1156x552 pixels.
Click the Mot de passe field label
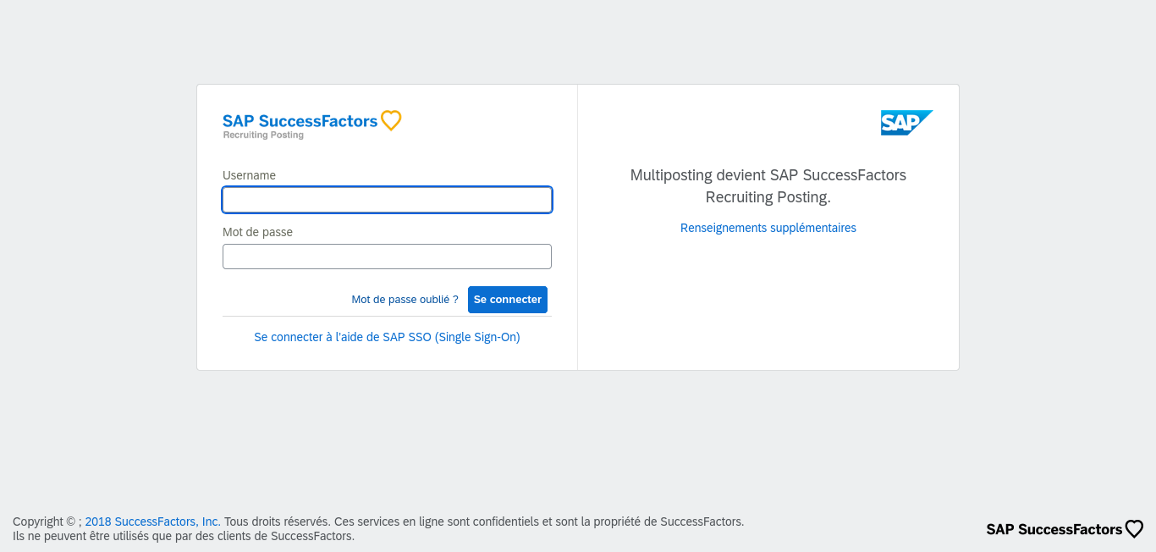tap(257, 232)
